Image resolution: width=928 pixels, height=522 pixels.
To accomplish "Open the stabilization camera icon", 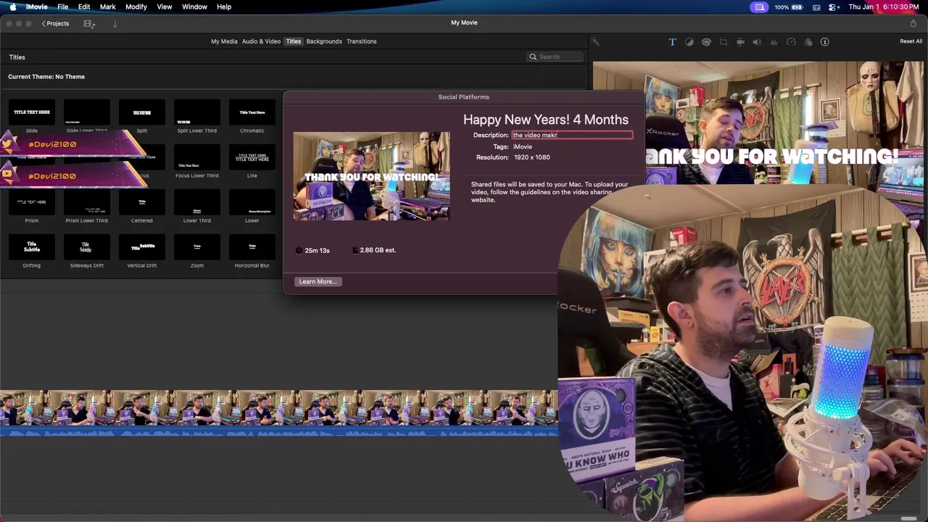I will pos(740,42).
